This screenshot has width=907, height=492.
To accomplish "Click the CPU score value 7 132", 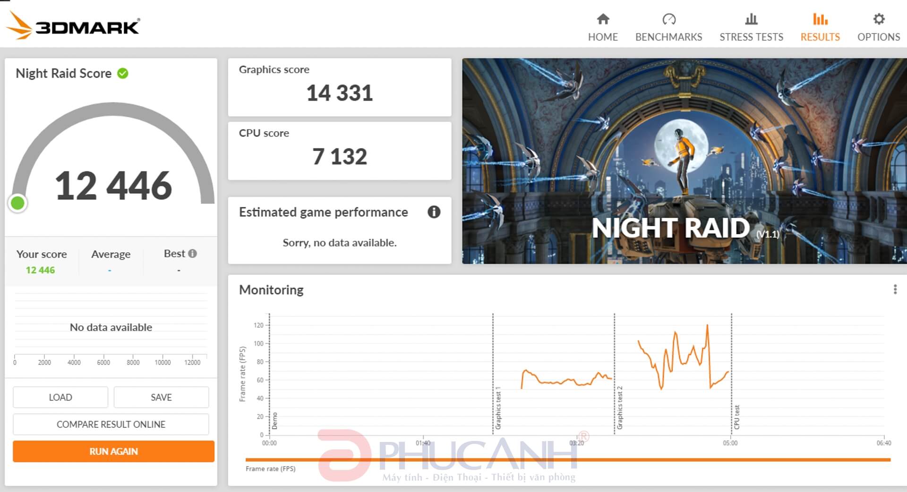I will 340,156.
